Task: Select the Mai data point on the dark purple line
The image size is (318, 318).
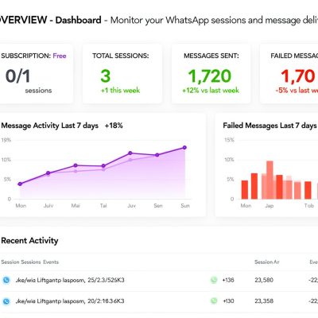Action: tap(76, 165)
